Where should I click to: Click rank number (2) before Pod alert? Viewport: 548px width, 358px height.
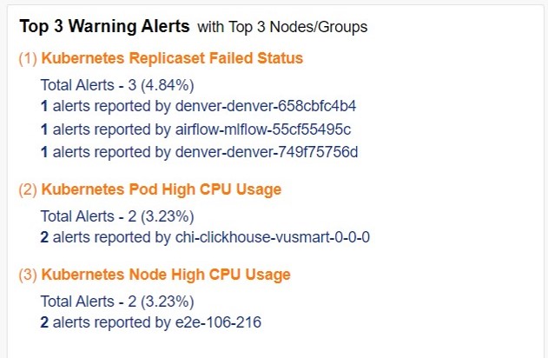pyautogui.click(x=27, y=189)
